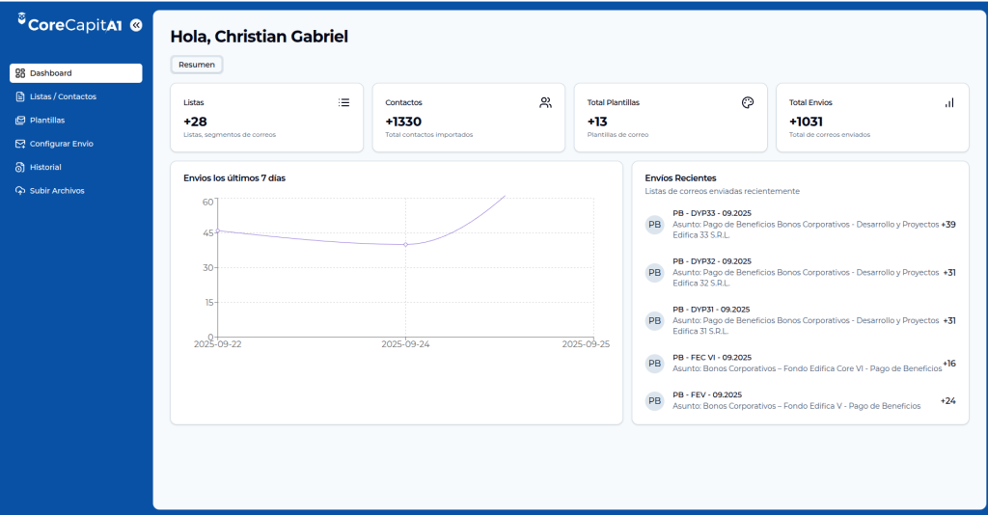Click the Historial icon in sidebar
988x515 pixels.
pos(20,167)
